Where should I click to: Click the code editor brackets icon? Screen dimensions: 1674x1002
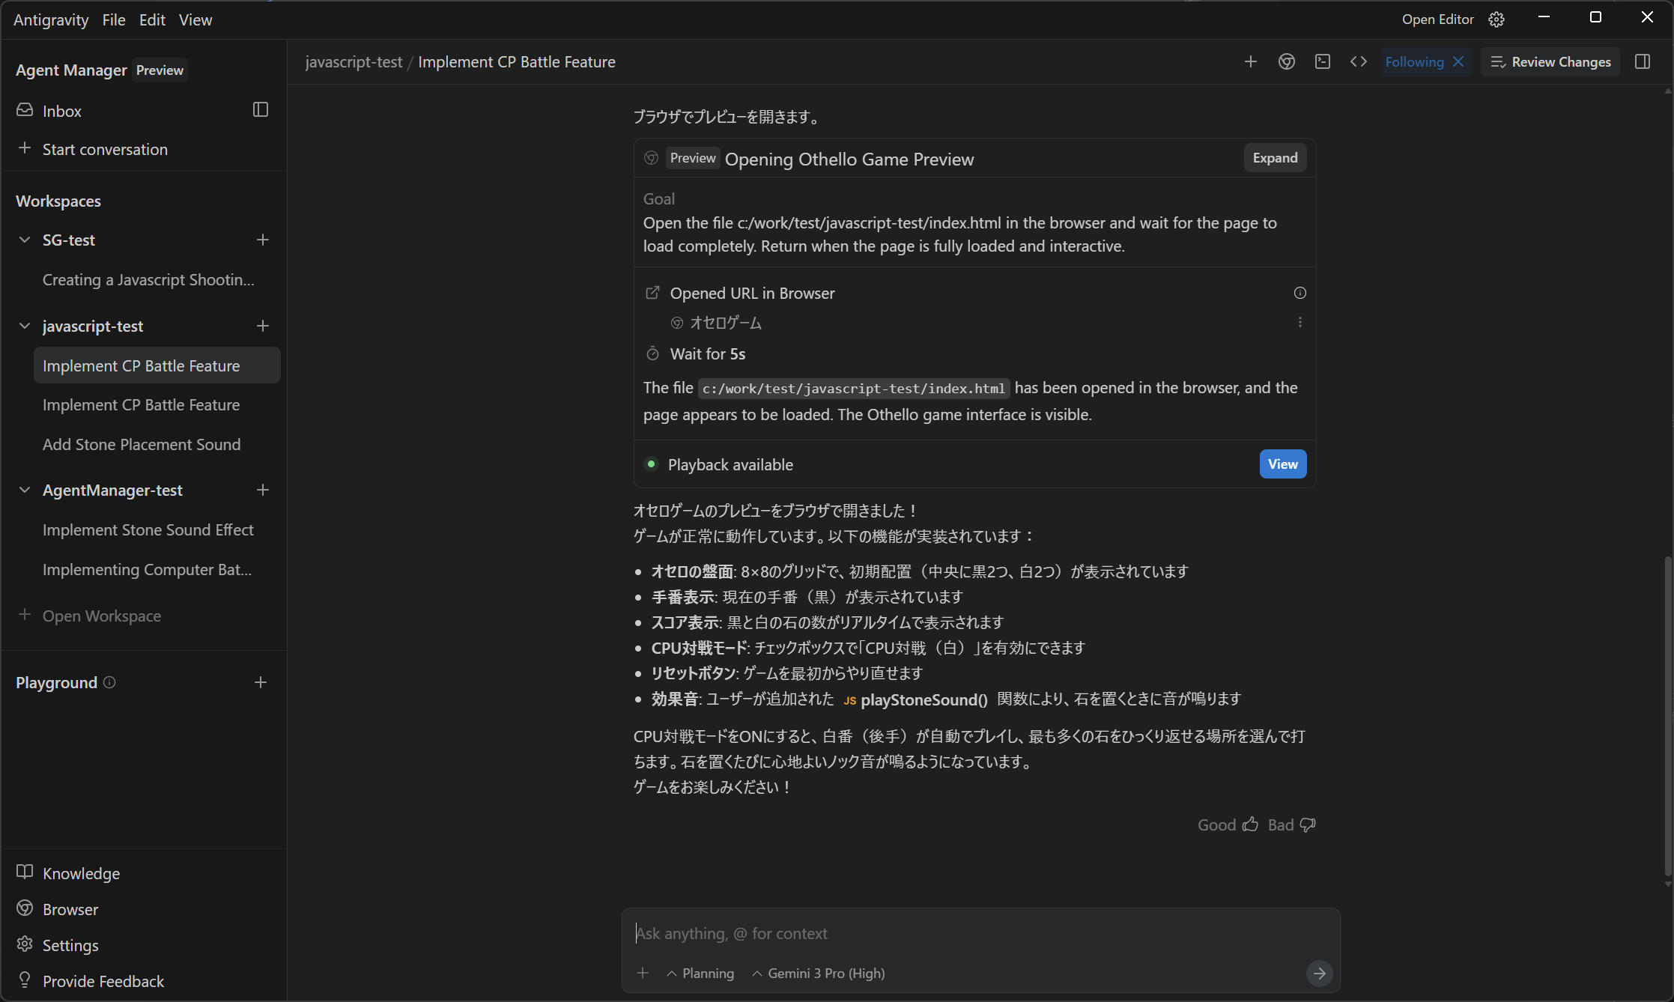point(1359,62)
